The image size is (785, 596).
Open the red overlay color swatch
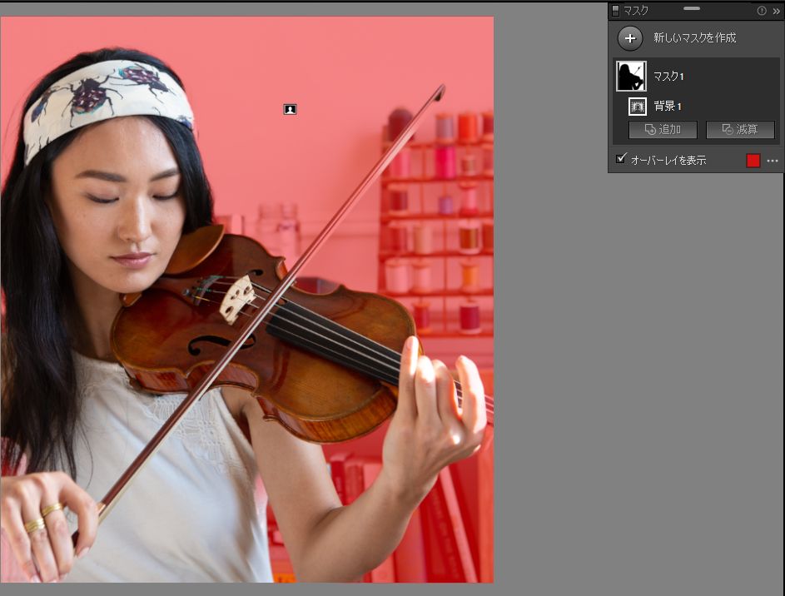[753, 160]
